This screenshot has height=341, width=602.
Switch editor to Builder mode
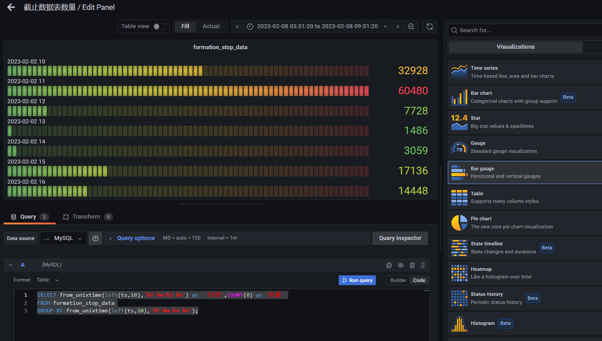coord(398,280)
